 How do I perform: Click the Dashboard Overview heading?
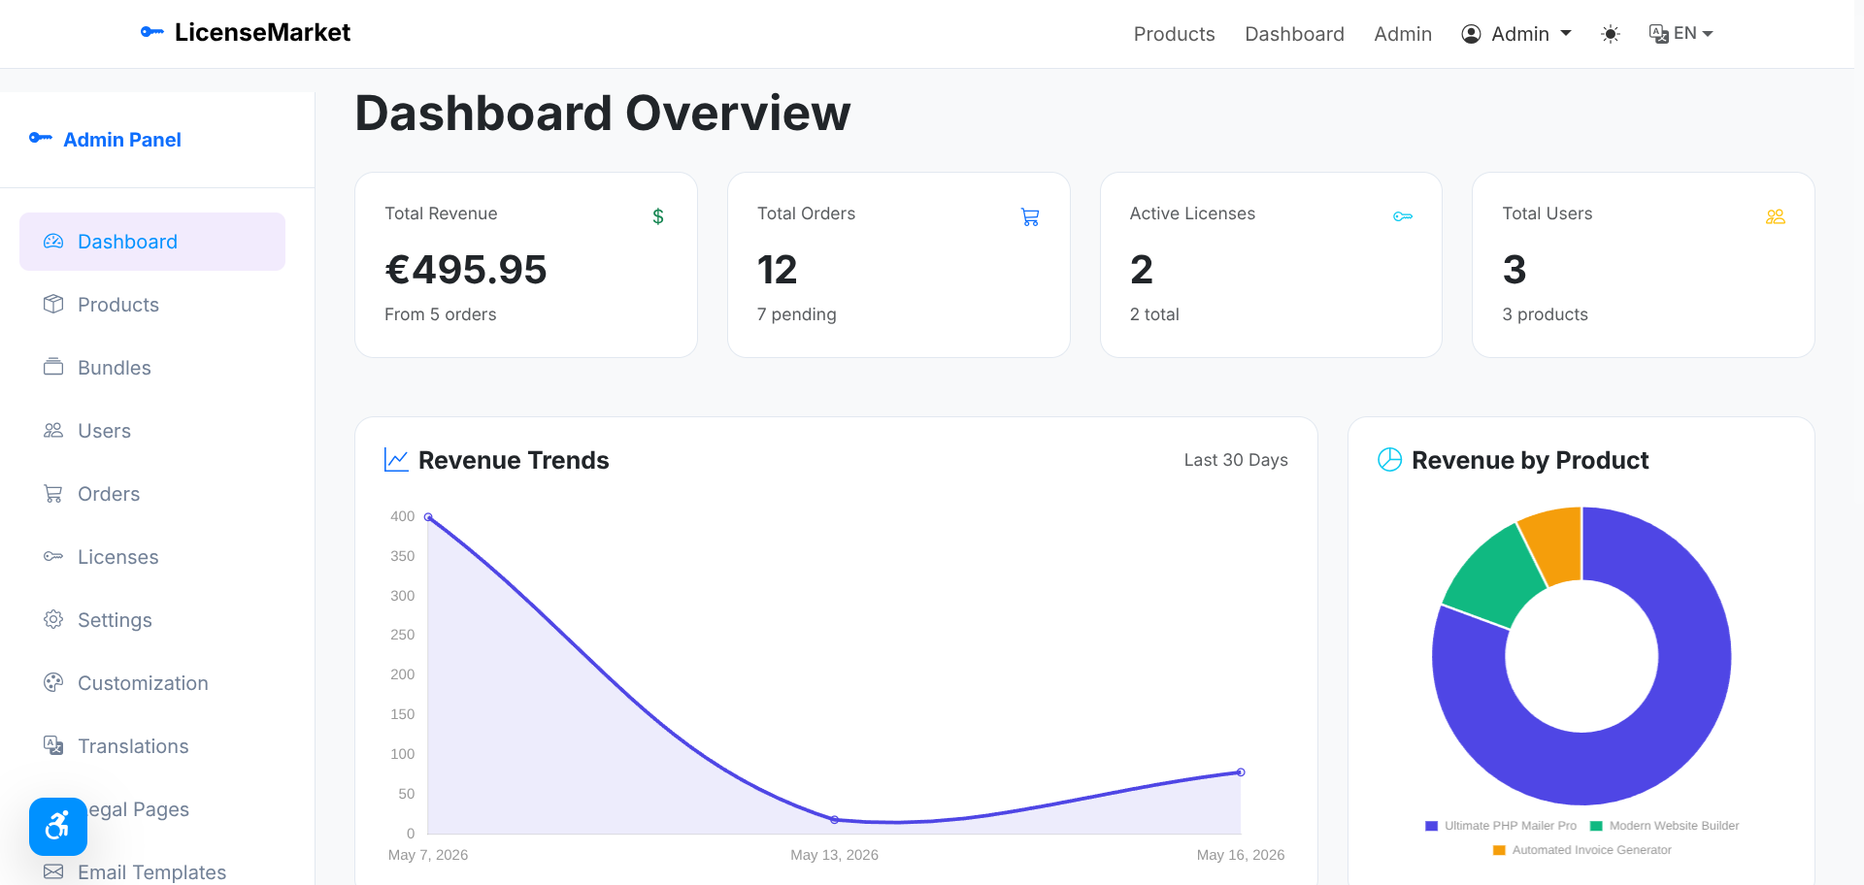pos(602,114)
